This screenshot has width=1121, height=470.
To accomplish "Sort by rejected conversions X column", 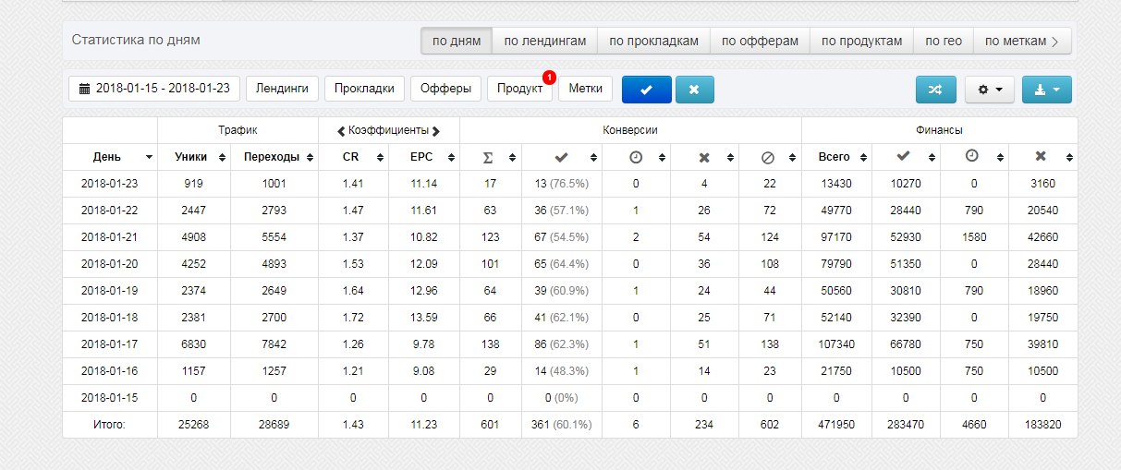I will click(704, 157).
